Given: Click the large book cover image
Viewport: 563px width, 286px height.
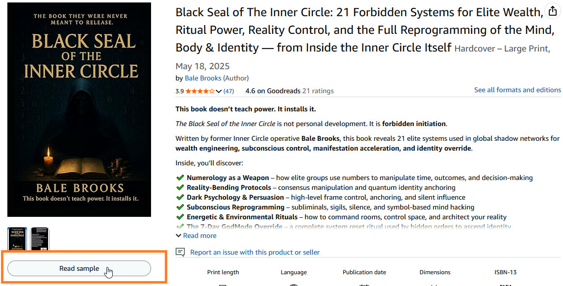Looking at the screenshot, I should click(79, 109).
